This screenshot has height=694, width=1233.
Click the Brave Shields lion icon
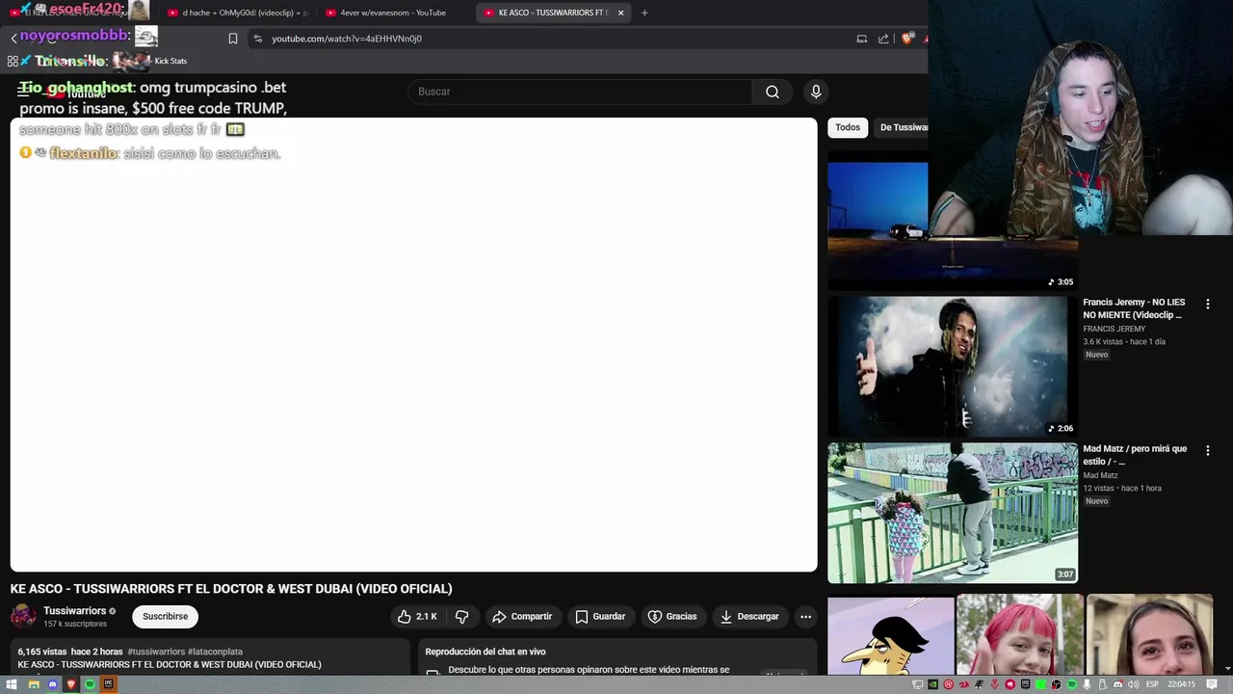coord(907,39)
